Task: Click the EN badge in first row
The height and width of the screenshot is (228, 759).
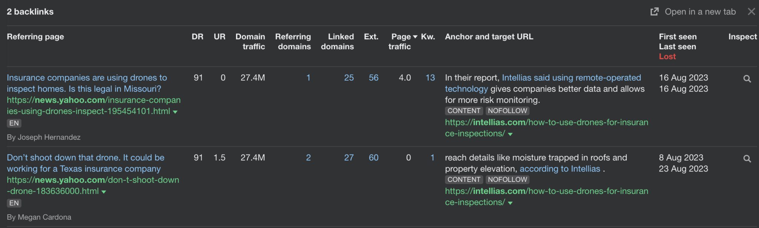Action: (14, 123)
